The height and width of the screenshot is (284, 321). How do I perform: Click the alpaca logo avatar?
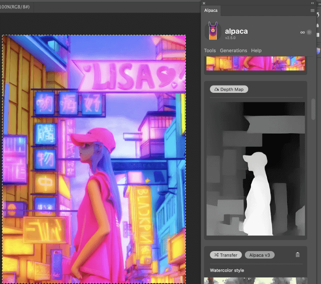213,31
